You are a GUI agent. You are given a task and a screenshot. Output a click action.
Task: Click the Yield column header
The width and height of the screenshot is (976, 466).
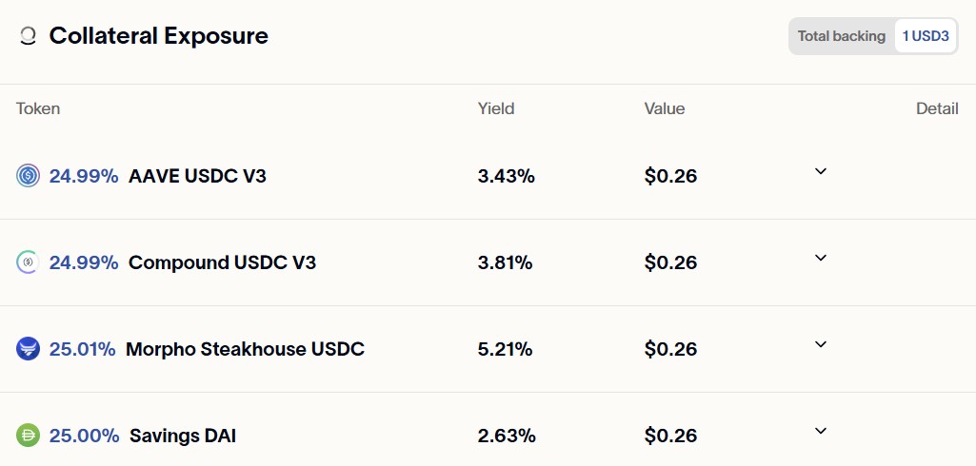[x=496, y=108]
